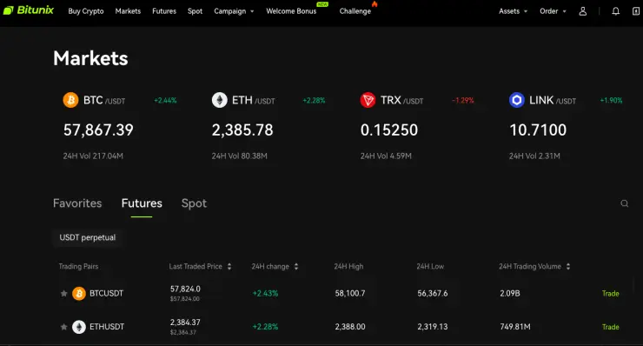Open the notifications bell
This screenshot has width=643, height=346.
coord(615,11)
